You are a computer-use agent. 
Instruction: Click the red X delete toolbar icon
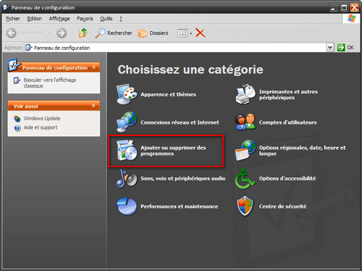(x=201, y=33)
